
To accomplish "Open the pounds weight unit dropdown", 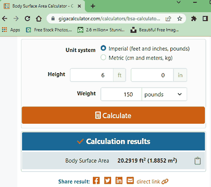I will (x=164, y=94).
